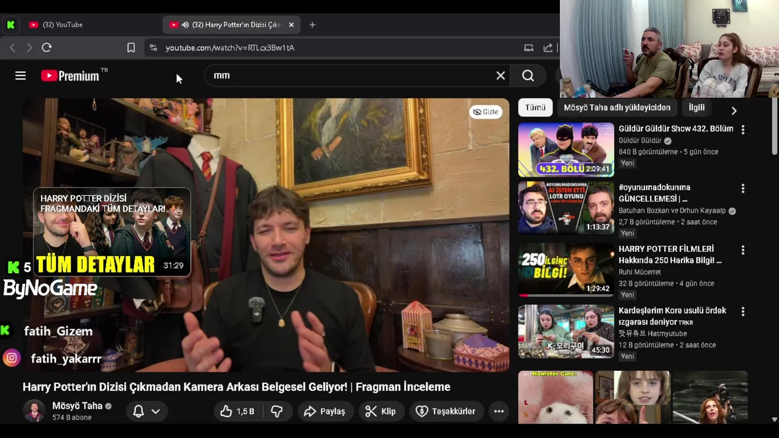Clear the search box with X
The width and height of the screenshot is (779, 438).
[500, 75]
